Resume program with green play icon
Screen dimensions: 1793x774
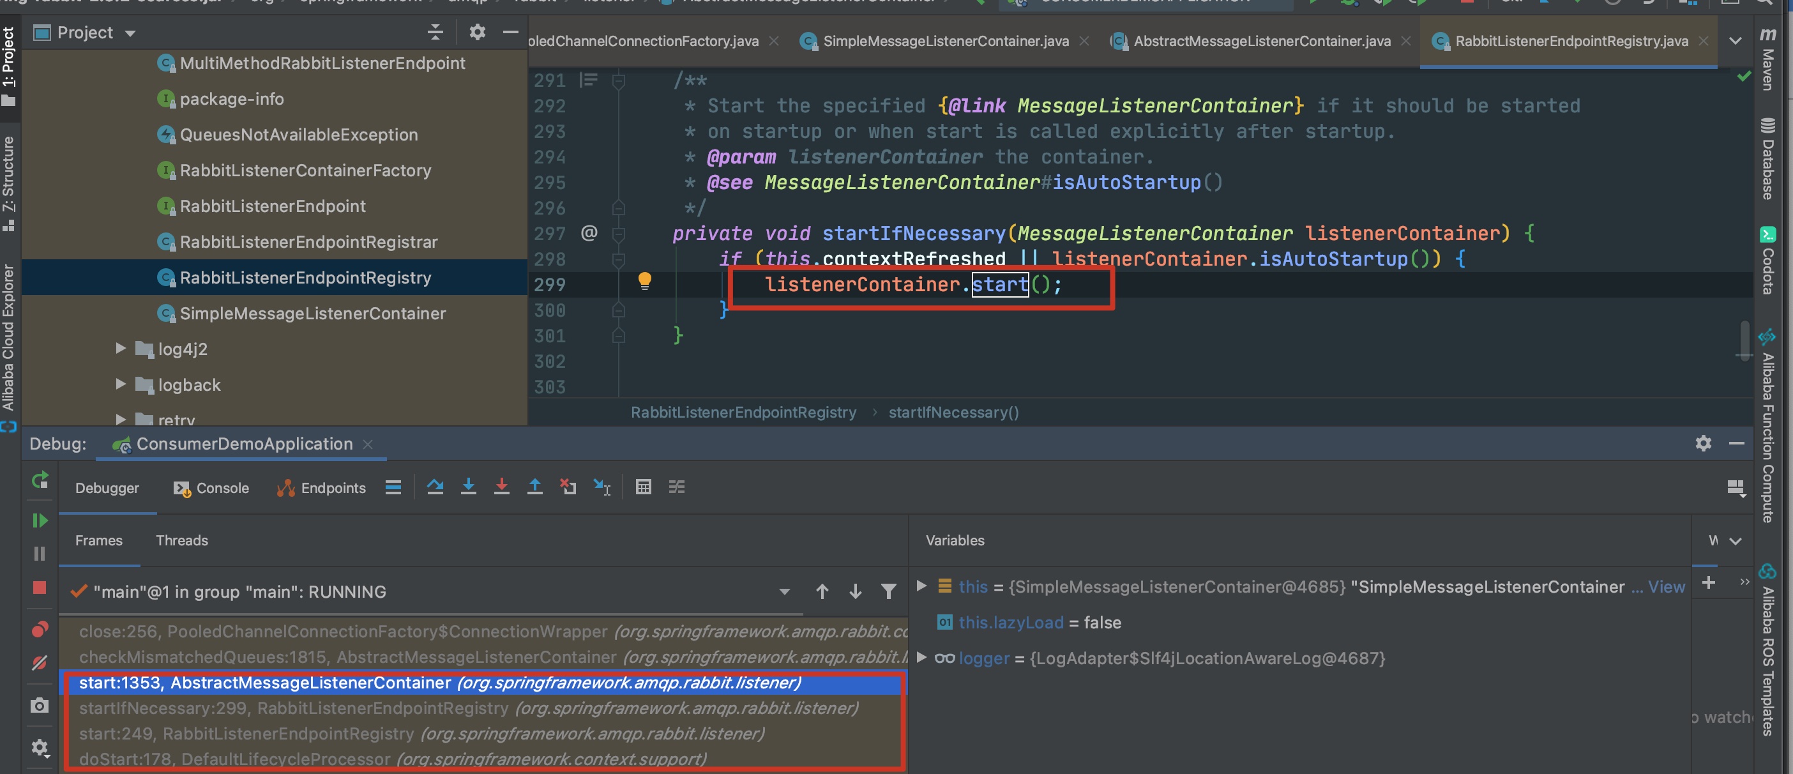coord(40,520)
